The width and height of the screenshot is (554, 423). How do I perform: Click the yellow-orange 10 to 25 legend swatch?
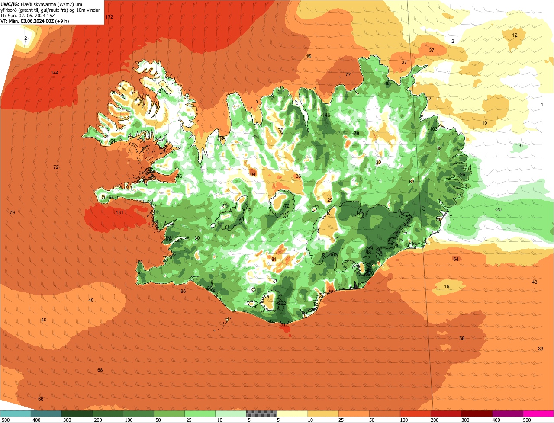click(x=323, y=413)
